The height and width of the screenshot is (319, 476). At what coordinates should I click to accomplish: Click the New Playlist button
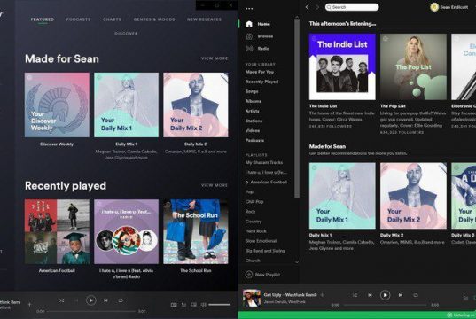262,275
